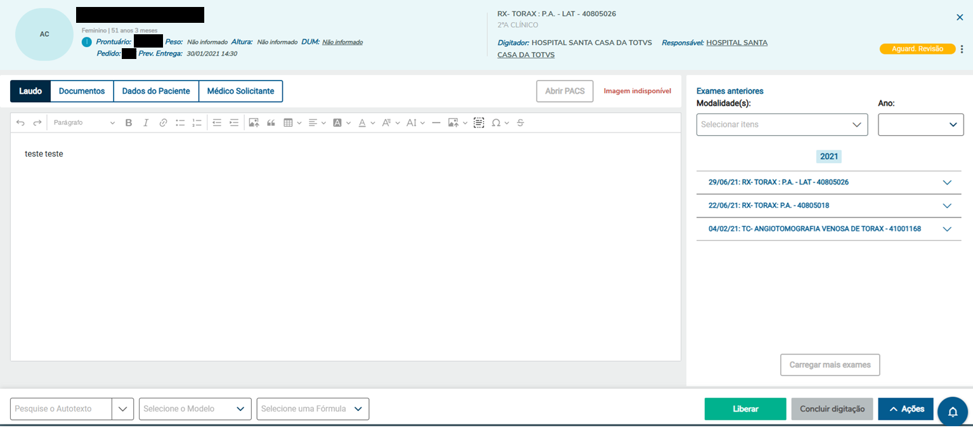Click the blue patient alert info icon
This screenshot has height=437, width=973.
87,42
